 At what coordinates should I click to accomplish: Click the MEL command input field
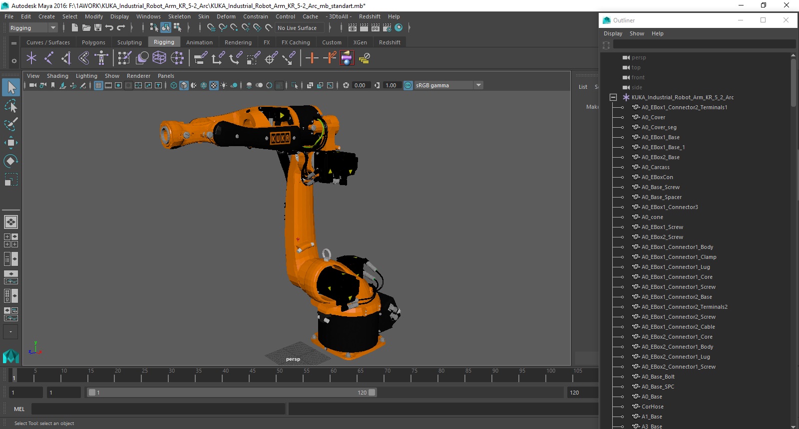pos(158,409)
